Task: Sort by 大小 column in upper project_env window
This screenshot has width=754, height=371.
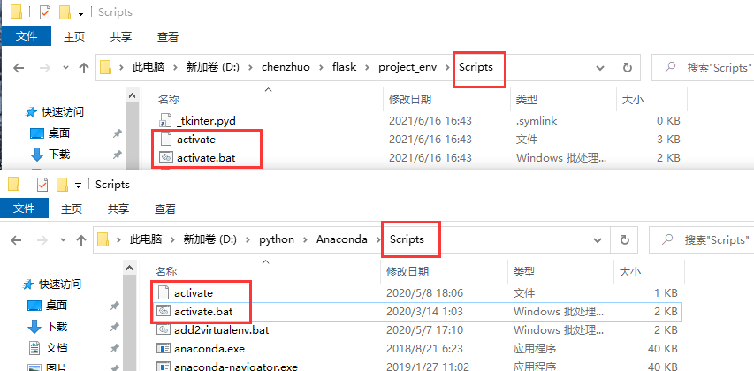Action: click(633, 100)
